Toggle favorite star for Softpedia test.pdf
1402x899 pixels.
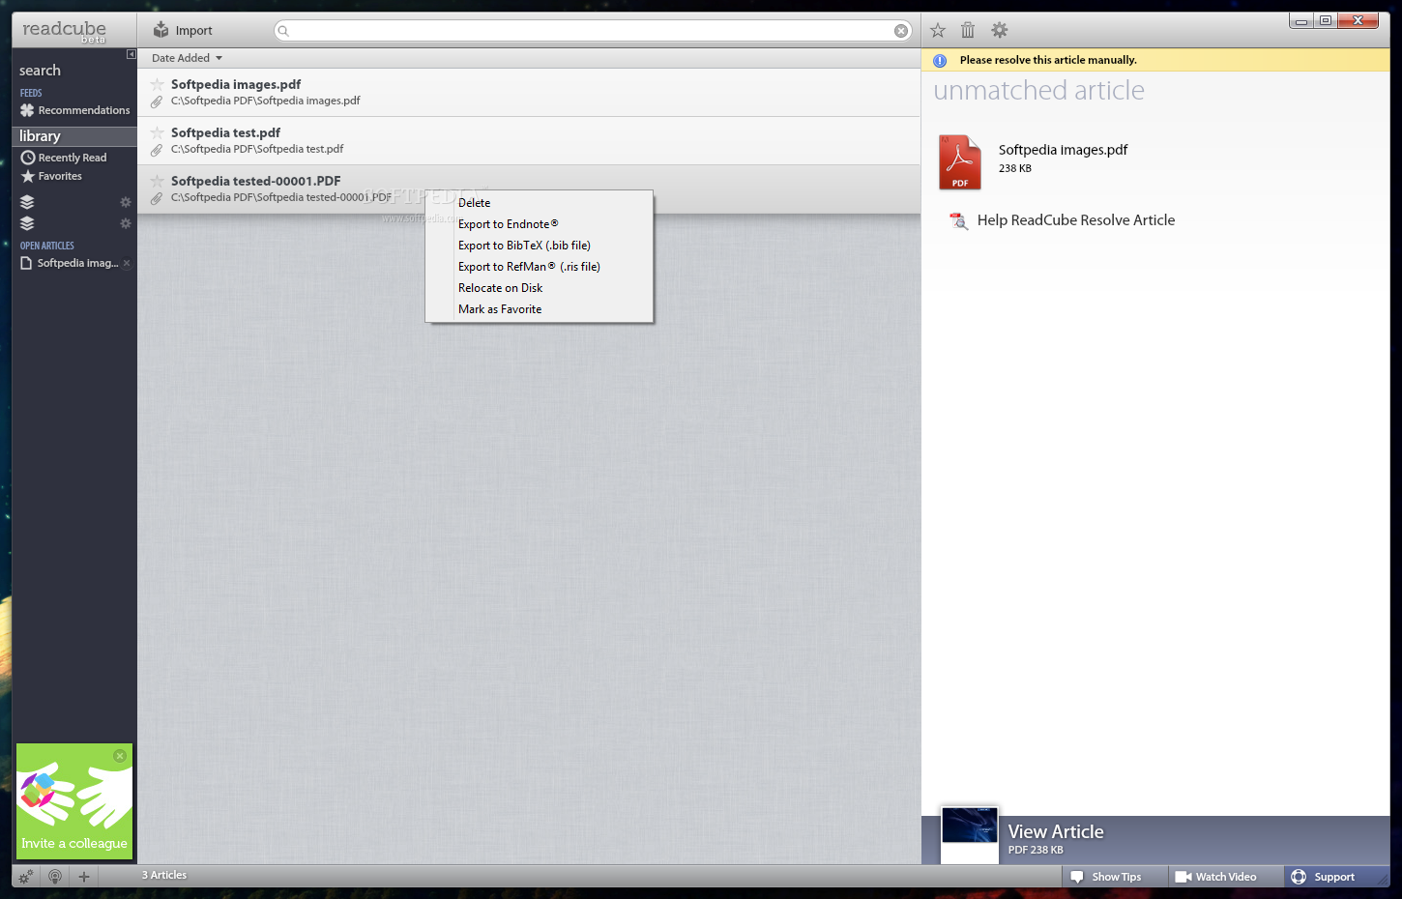[x=157, y=132]
